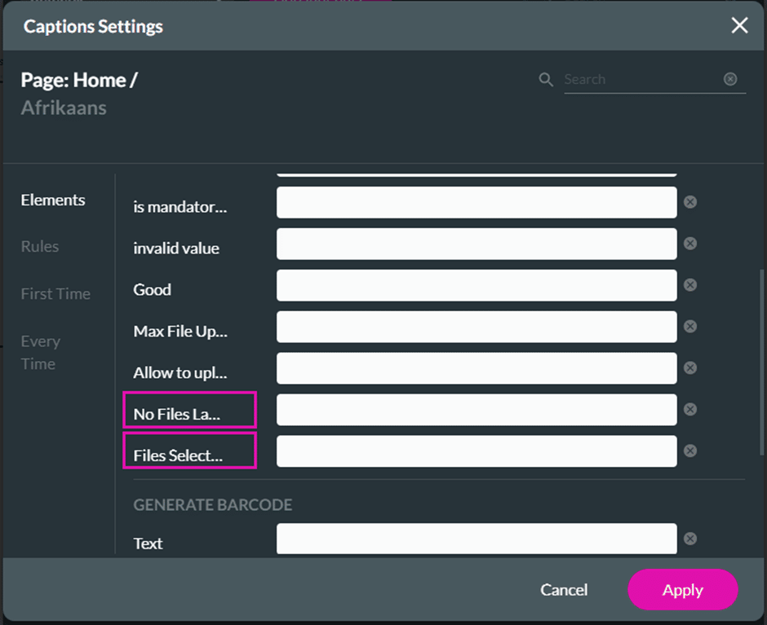Screen dimensions: 767x625
Task: Click clear icon next to Good field
Action: tap(690, 285)
